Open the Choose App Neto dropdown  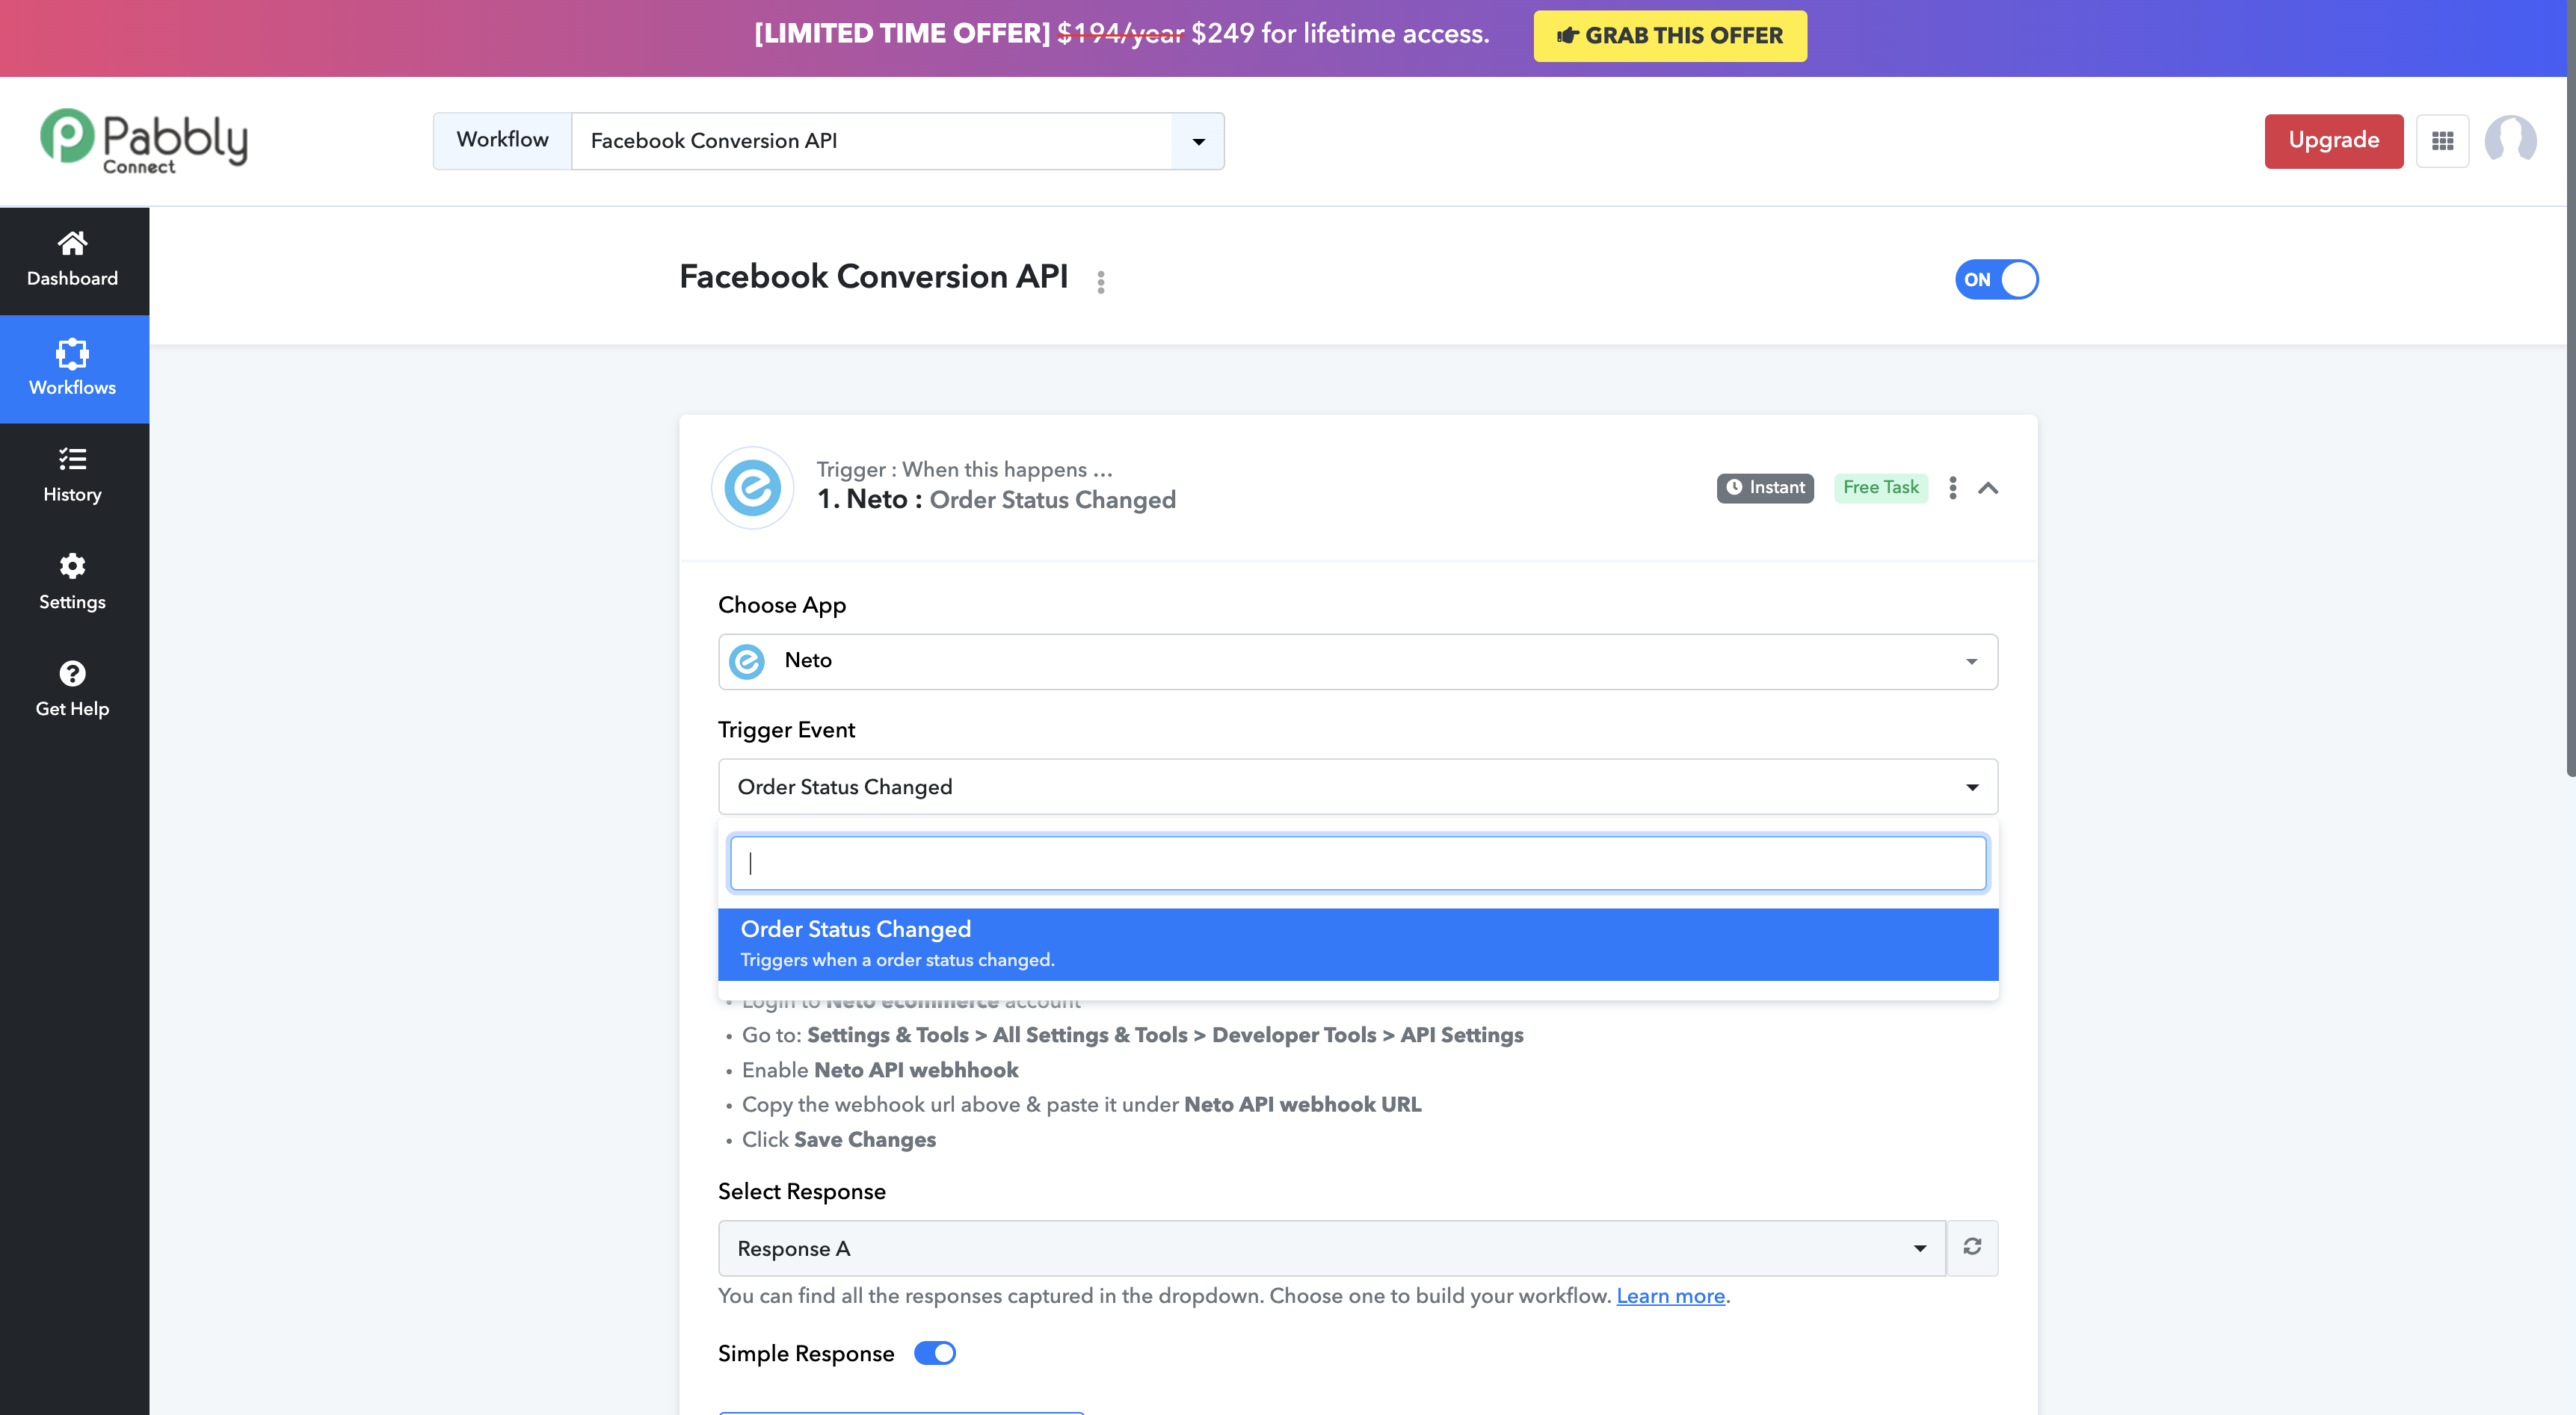tap(1358, 660)
